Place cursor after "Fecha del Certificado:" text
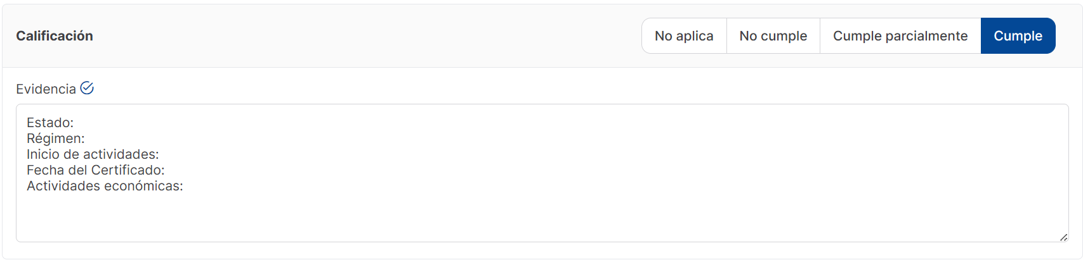 pyautogui.click(x=166, y=170)
